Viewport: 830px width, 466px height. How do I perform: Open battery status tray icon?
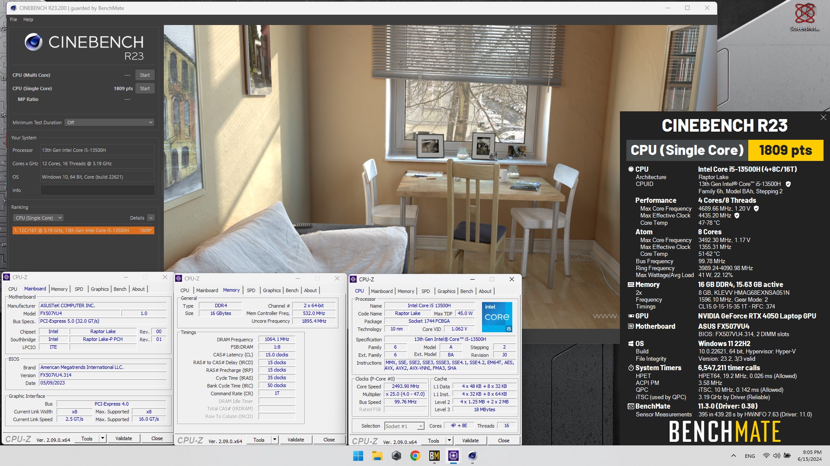click(787, 456)
